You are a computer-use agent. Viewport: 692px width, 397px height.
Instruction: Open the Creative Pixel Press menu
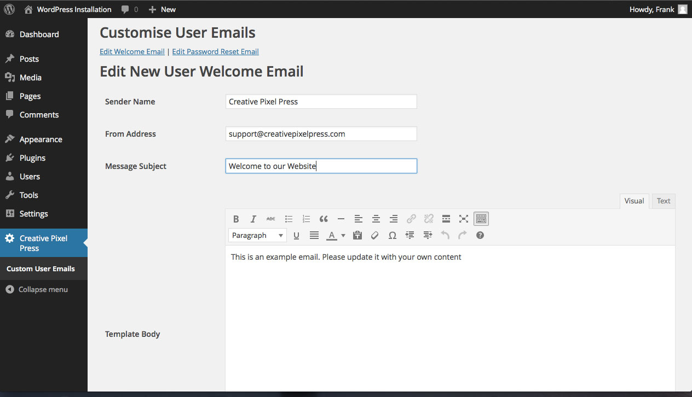pyautogui.click(x=44, y=243)
